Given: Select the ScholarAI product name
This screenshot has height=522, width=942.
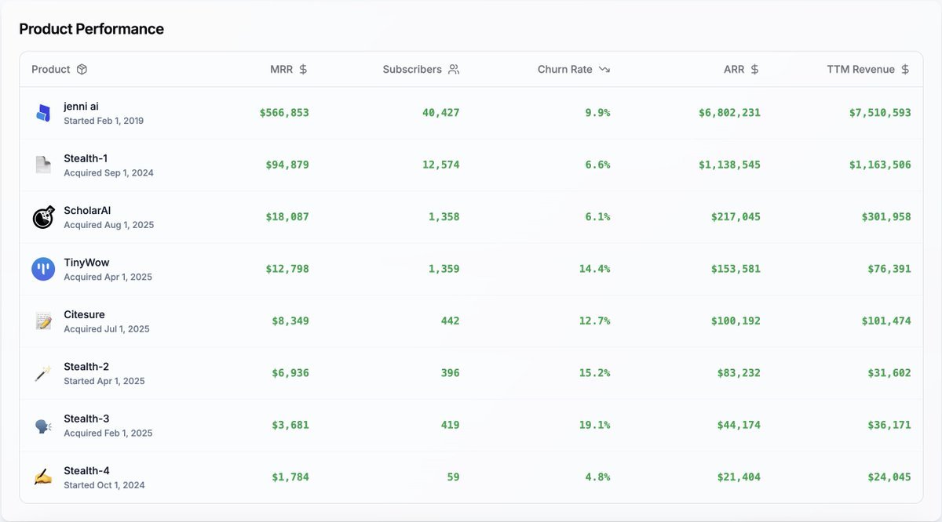Looking at the screenshot, I should tap(87, 211).
